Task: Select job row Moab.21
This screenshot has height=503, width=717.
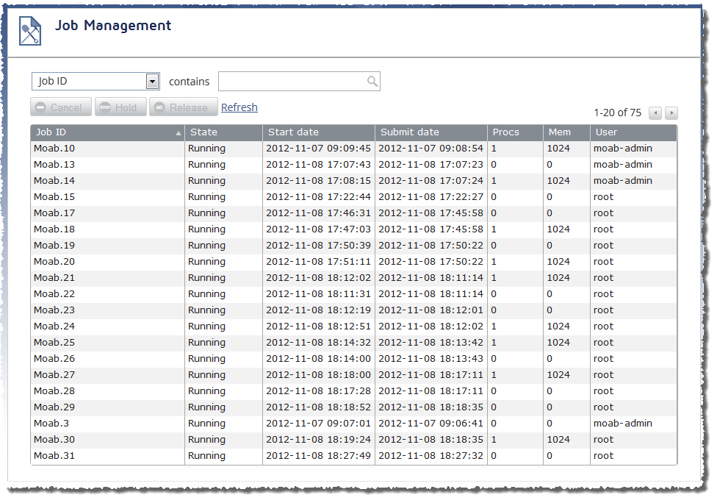Action: click(x=354, y=278)
